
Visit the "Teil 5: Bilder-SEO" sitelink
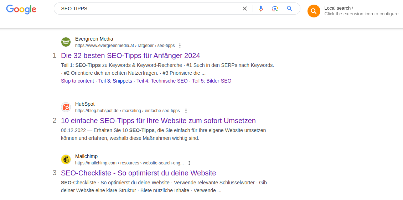click(212, 81)
